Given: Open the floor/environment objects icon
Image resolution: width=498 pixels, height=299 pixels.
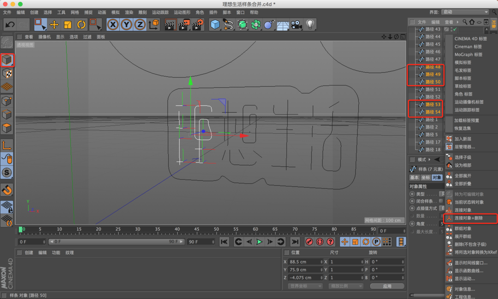Looking at the screenshot, I should pos(283,25).
